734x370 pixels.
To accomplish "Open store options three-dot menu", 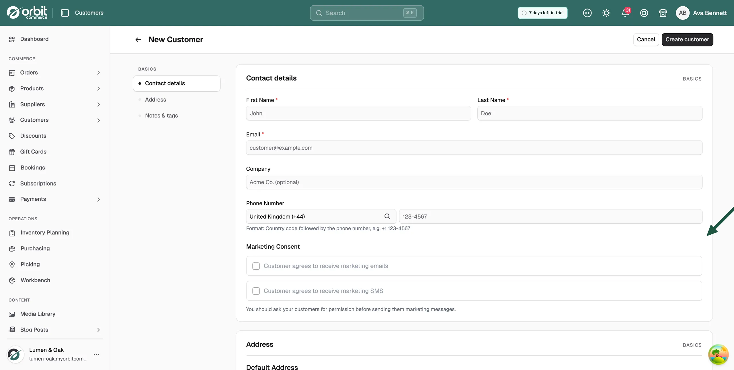I will point(97,355).
